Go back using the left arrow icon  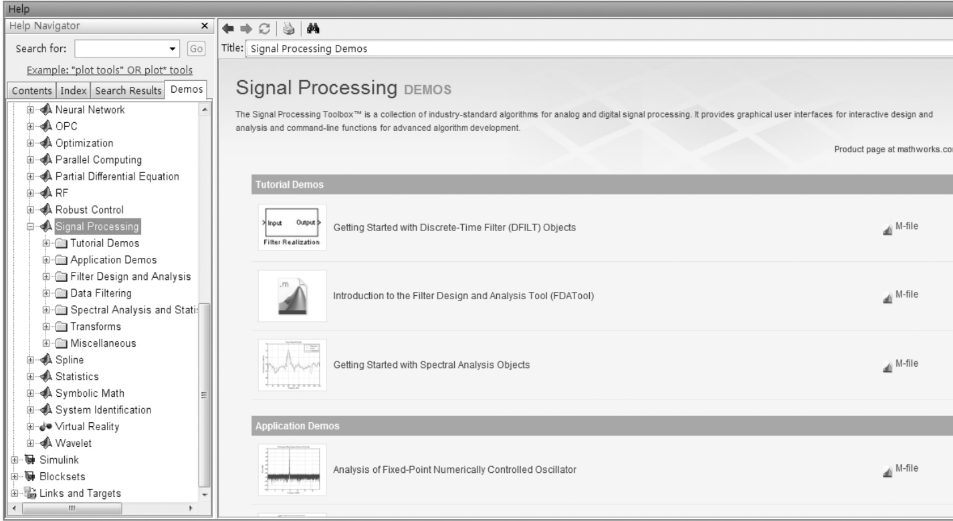click(x=227, y=29)
